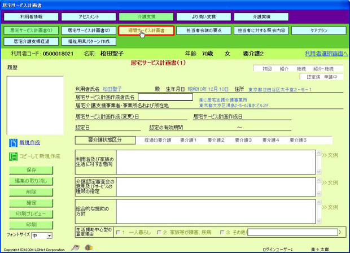
Task: Click the 履歴 history list box
Action: pyautogui.click(x=35, y=106)
